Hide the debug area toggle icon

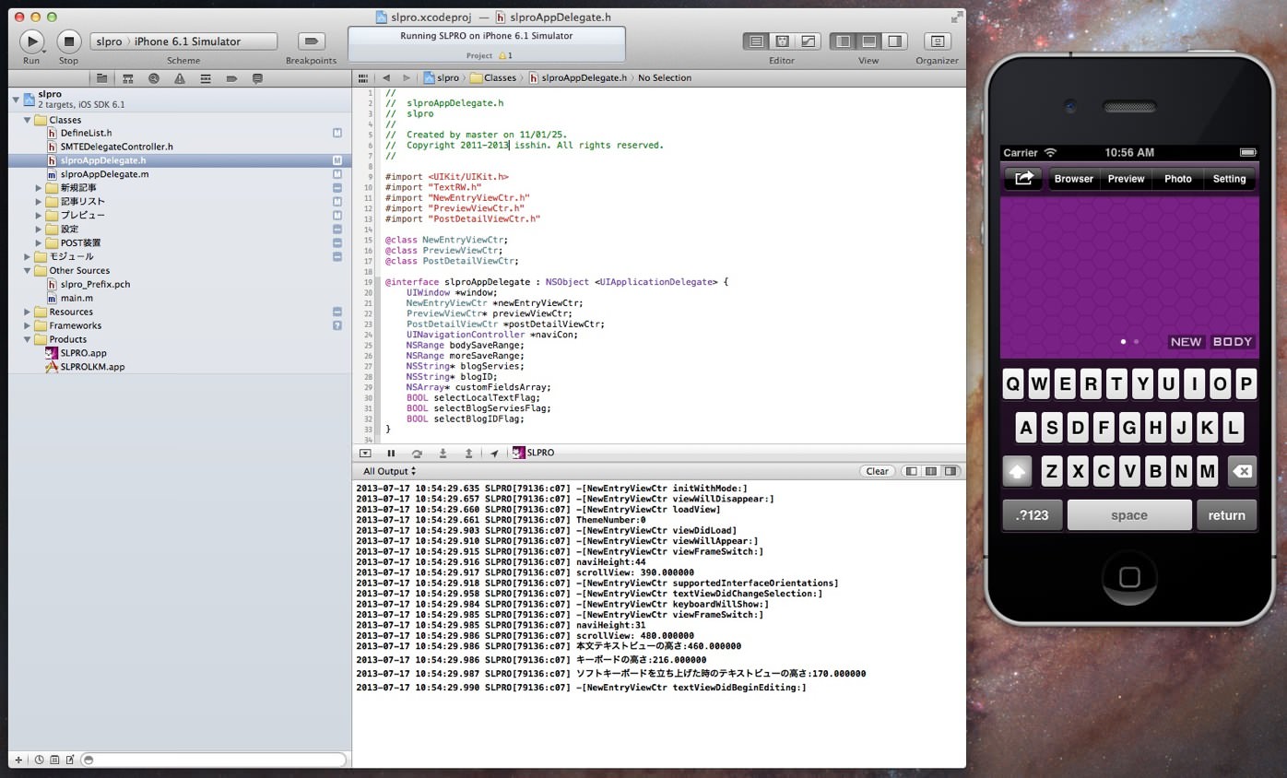pos(365,454)
